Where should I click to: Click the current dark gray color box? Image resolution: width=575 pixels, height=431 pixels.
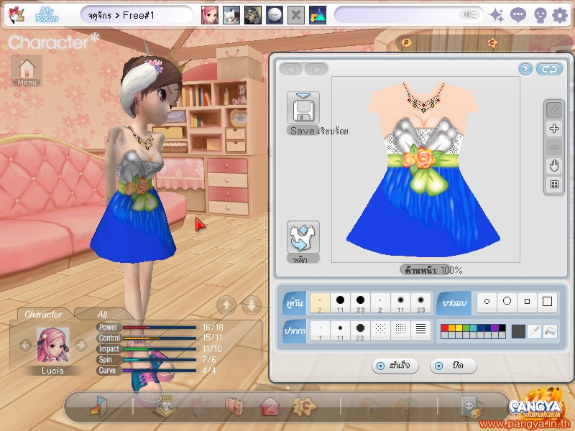pos(518,331)
